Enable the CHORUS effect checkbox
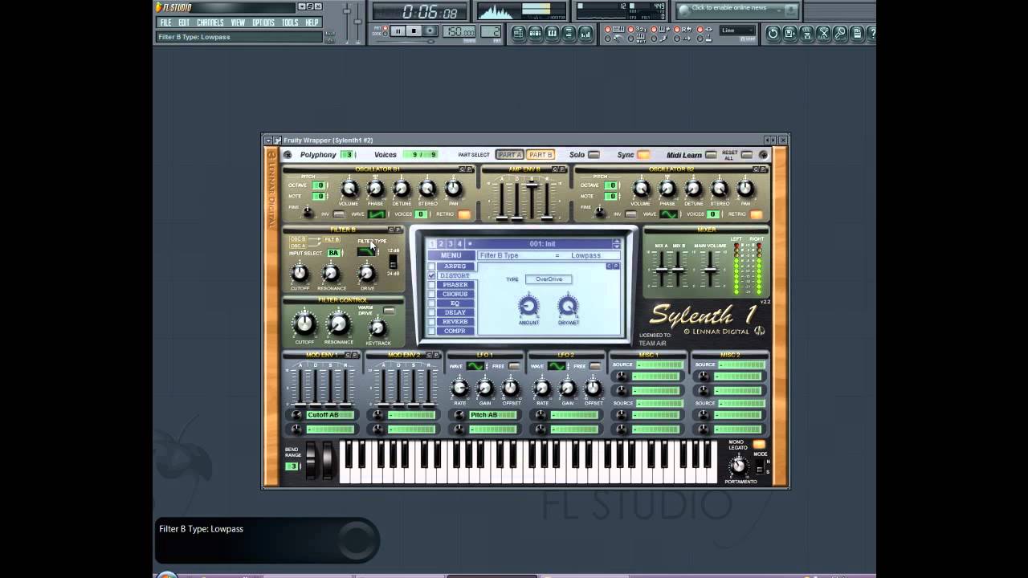 click(431, 294)
